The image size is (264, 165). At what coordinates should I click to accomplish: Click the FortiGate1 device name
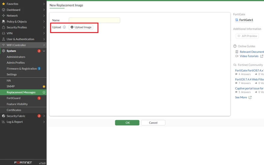click(246, 20)
